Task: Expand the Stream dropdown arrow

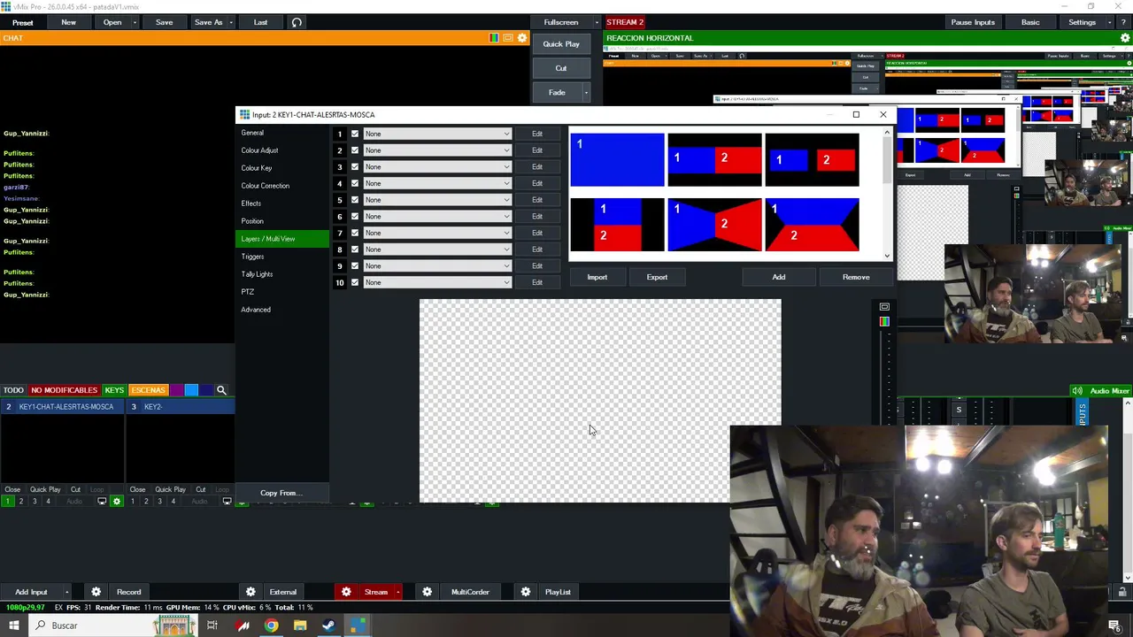Action: tap(398, 592)
